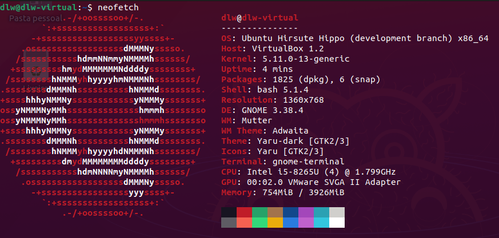The width and height of the screenshot is (499, 238).
Task: Click the dark purple palette block
Action: (306, 212)
